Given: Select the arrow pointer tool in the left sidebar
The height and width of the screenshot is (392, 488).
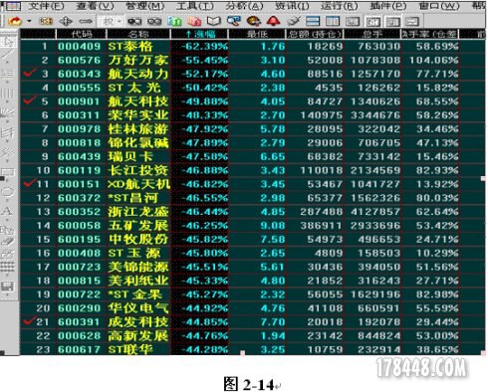Looking at the screenshot, I should (x=8, y=42).
